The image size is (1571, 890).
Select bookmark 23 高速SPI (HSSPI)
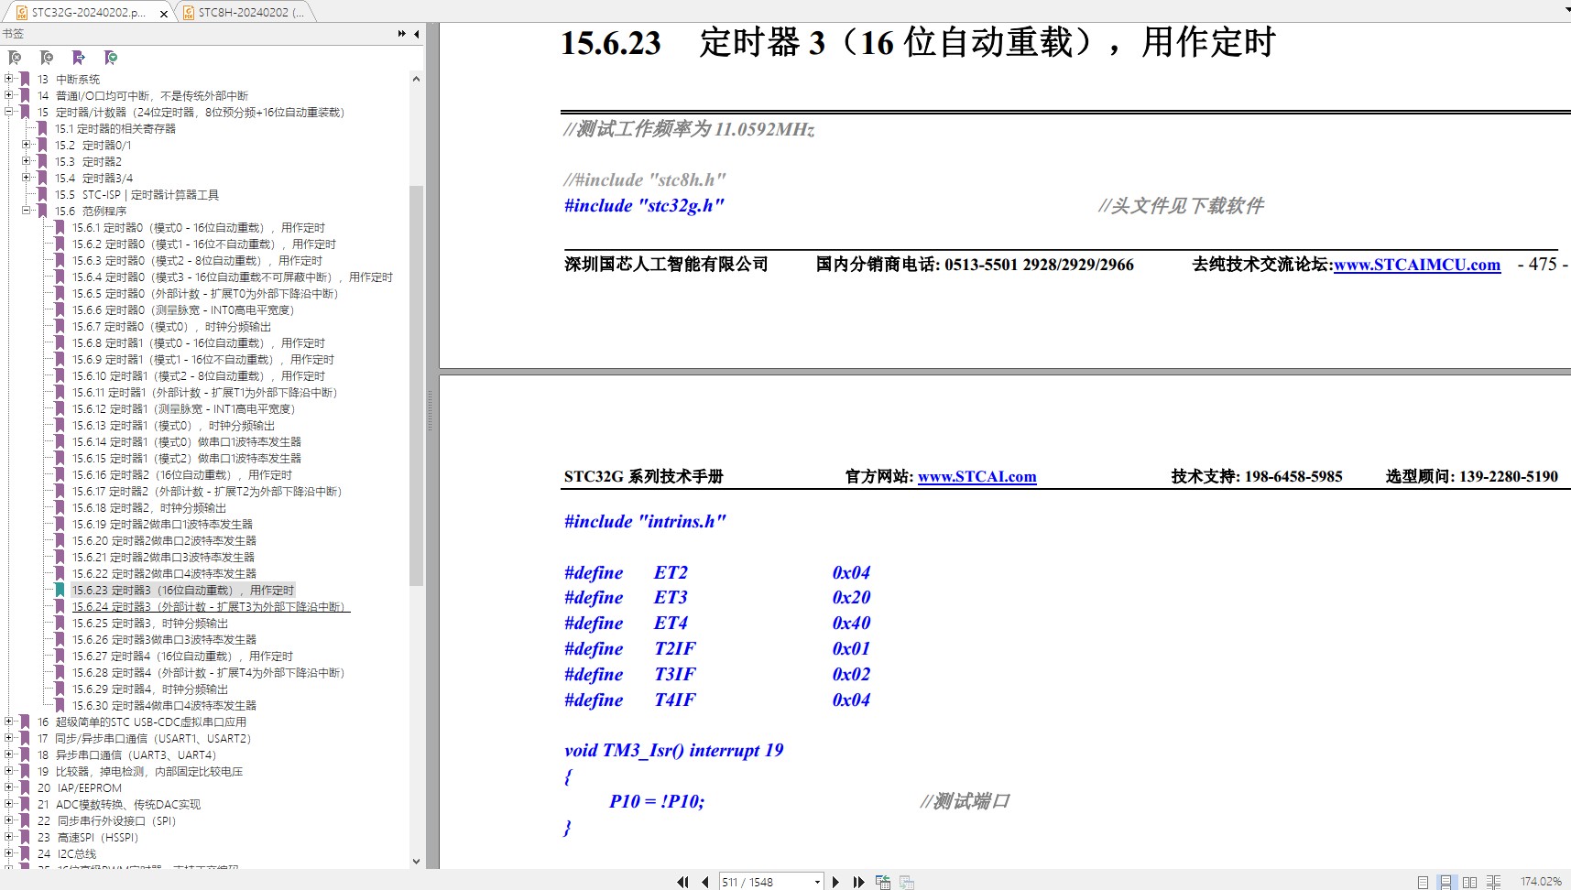[88, 838]
